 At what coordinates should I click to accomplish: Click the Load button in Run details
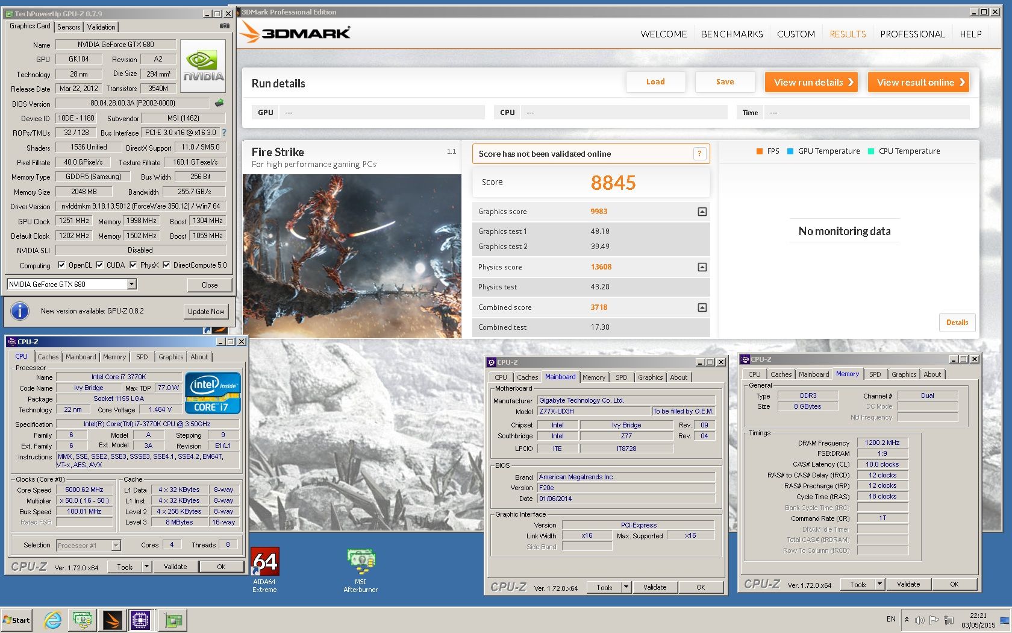(655, 82)
